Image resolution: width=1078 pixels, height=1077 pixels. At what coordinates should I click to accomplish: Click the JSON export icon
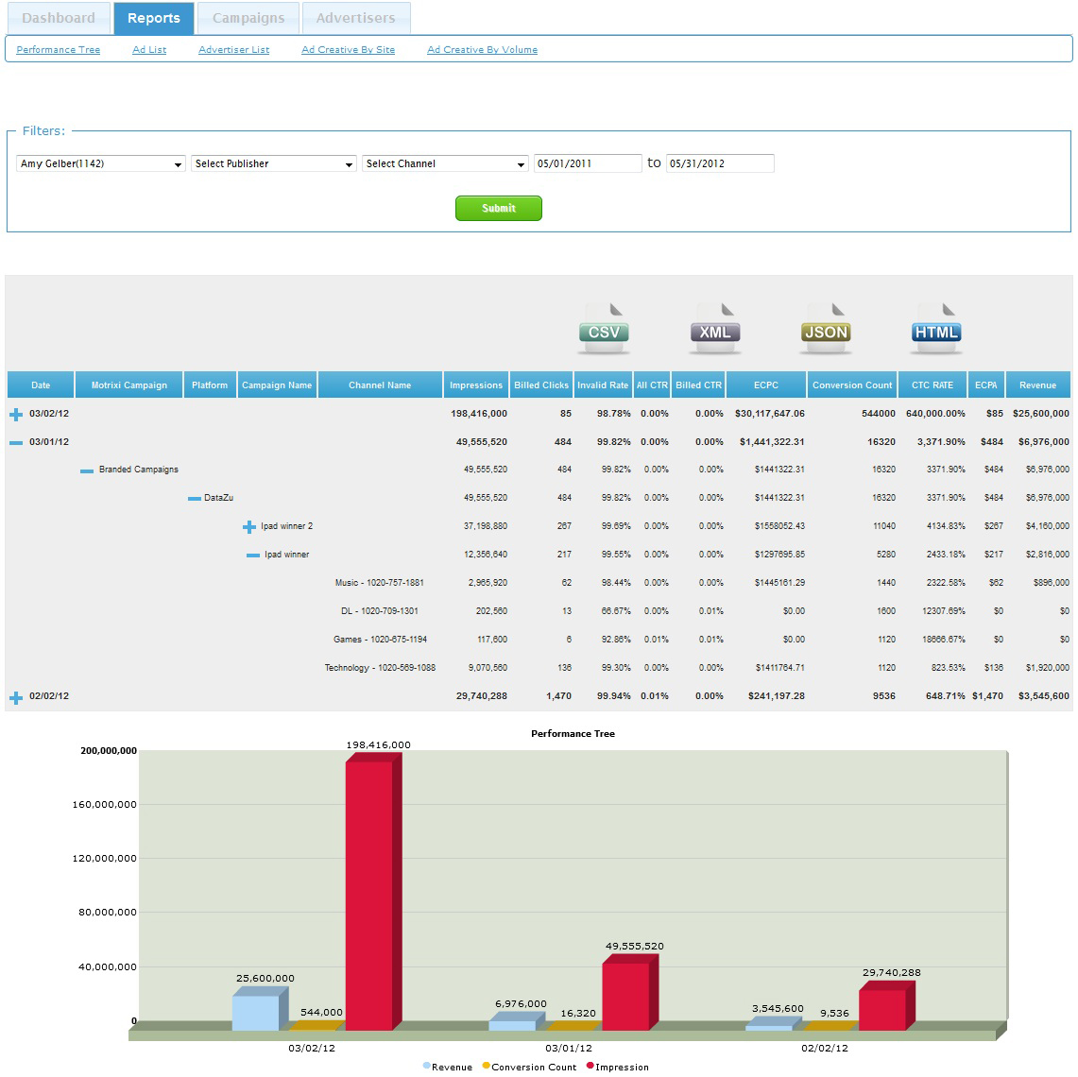[x=826, y=328]
